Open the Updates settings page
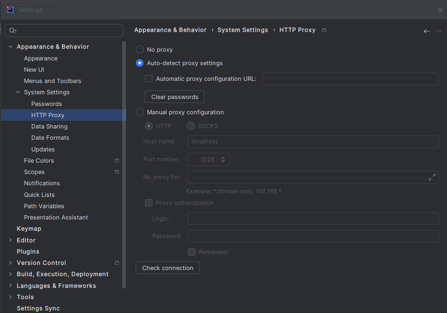 (x=43, y=149)
